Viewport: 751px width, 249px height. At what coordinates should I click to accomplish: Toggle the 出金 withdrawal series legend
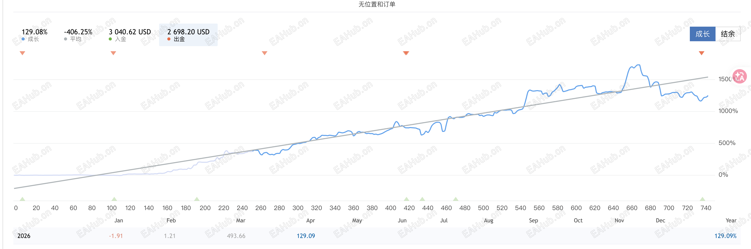pyautogui.click(x=188, y=35)
